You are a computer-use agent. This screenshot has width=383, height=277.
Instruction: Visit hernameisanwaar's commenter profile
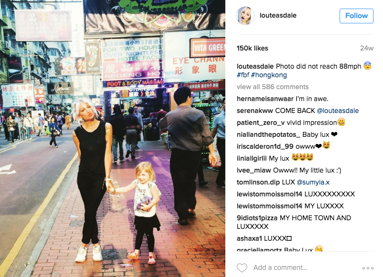tap(265, 99)
